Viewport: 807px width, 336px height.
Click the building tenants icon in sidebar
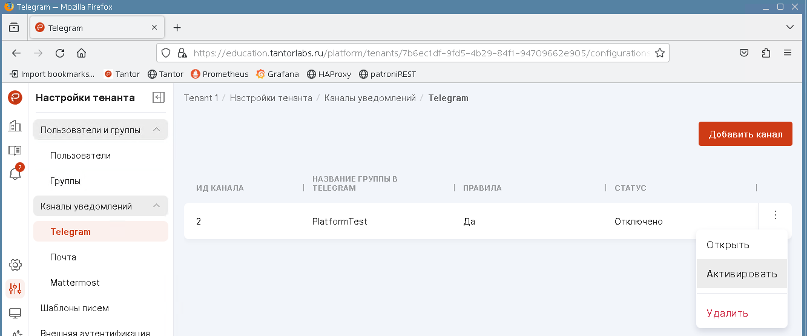[15, 126]
